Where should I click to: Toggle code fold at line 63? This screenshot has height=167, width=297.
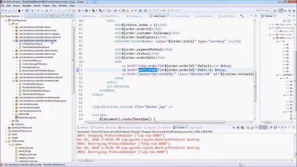(84, 115)
